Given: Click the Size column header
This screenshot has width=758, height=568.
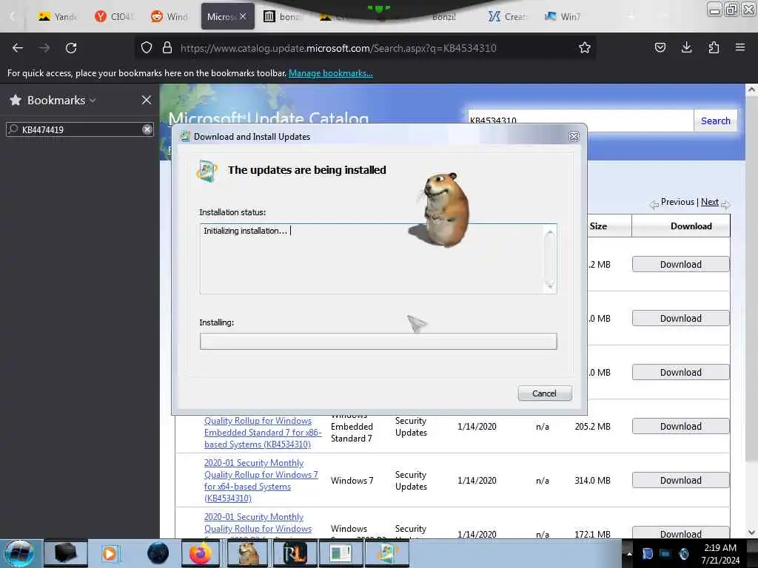Looking at the screenshot, I should click(x=598, y=226).
